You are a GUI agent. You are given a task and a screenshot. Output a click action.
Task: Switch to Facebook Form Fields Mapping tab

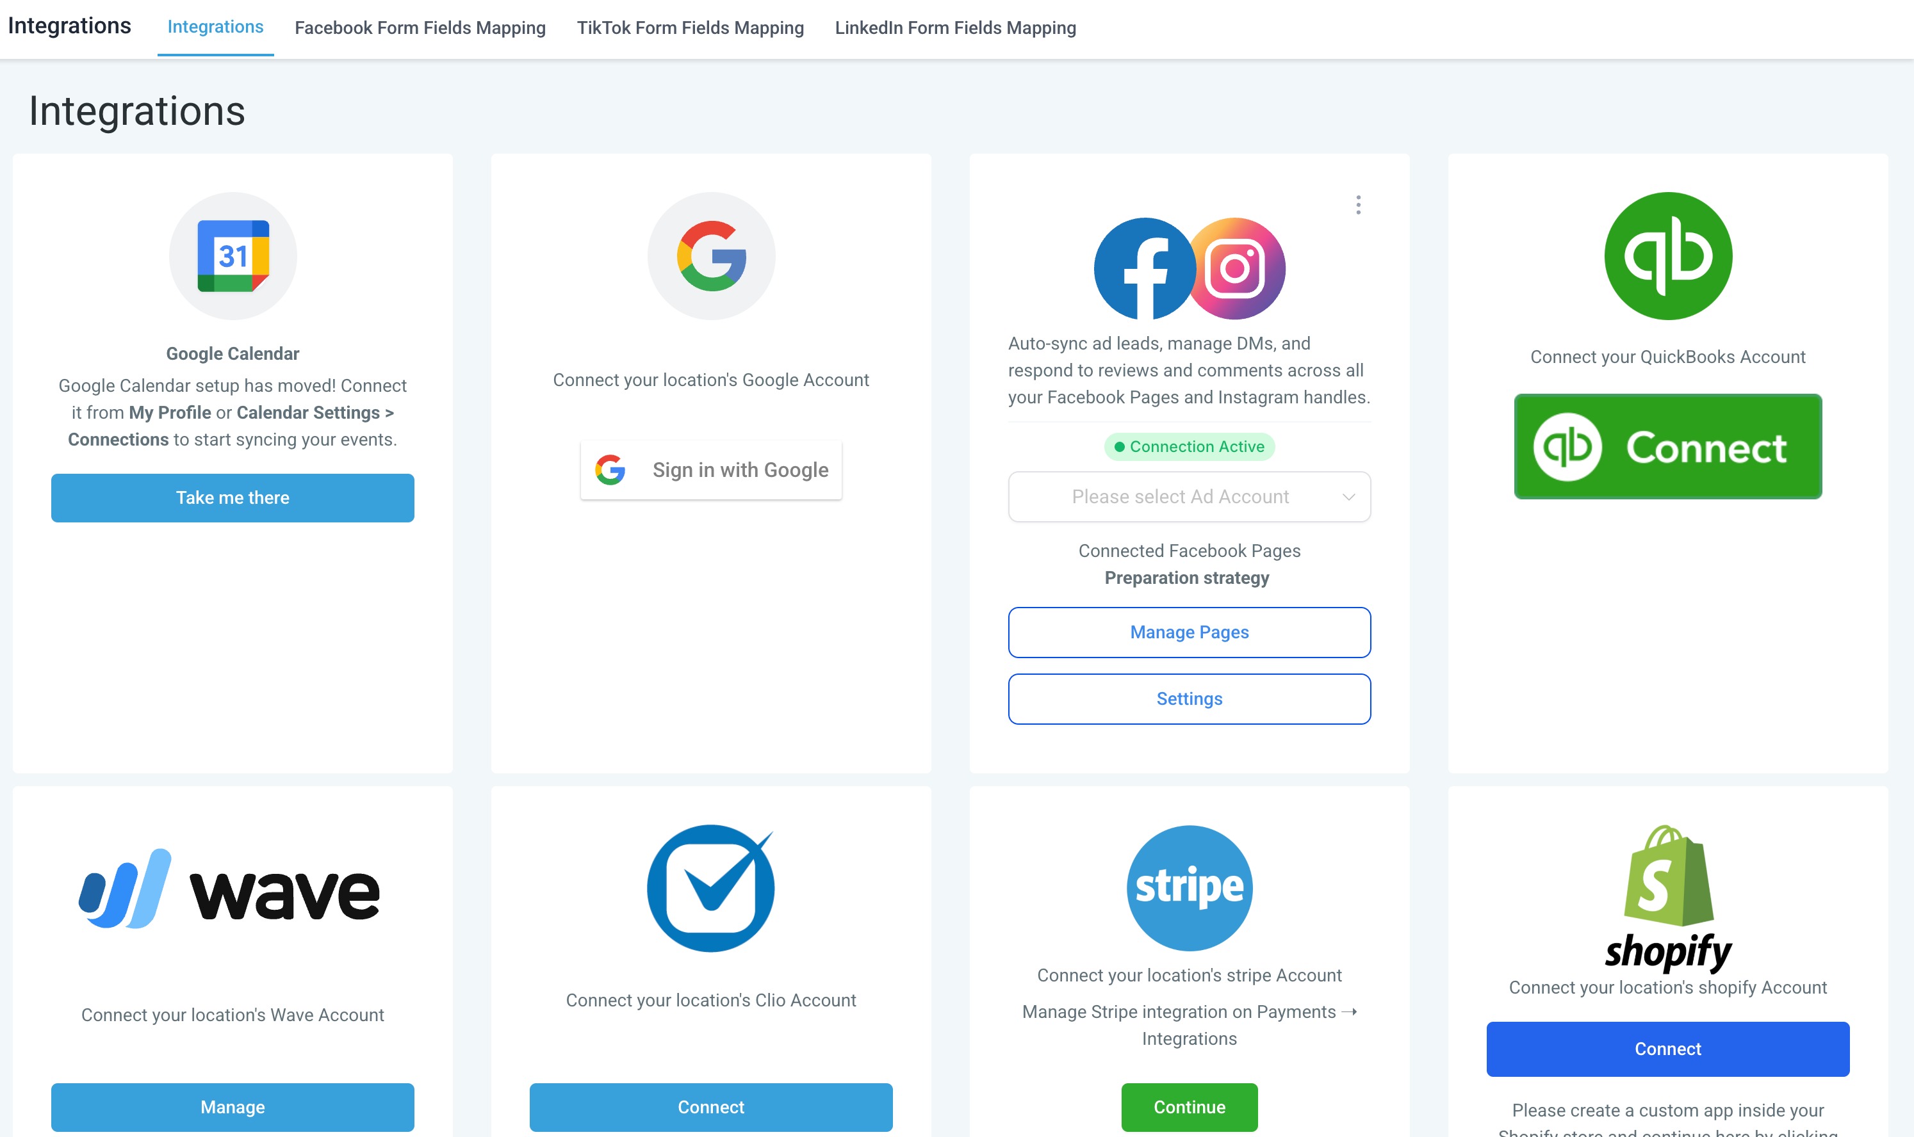pos(420,28)
